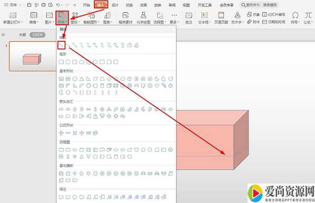Choose the first rectangle under 矩形
This screenshot has height=203, width=315.
coord(61,62)
